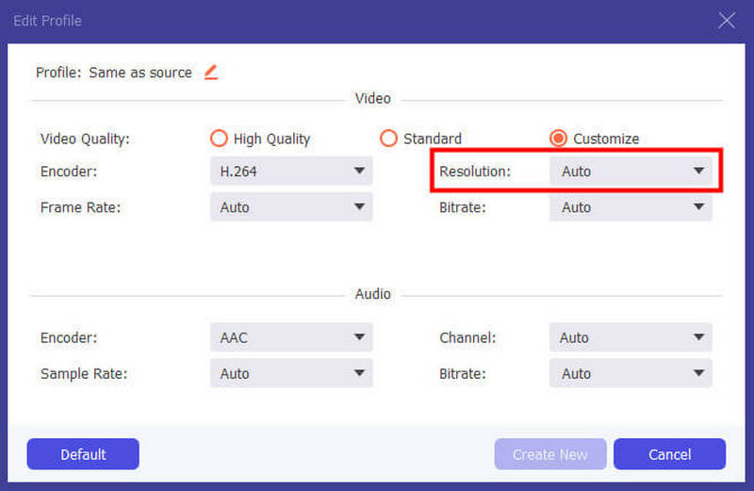Click the pencil icon to rename profile
Screen dimensions: 754x491
tap(211, 73)
